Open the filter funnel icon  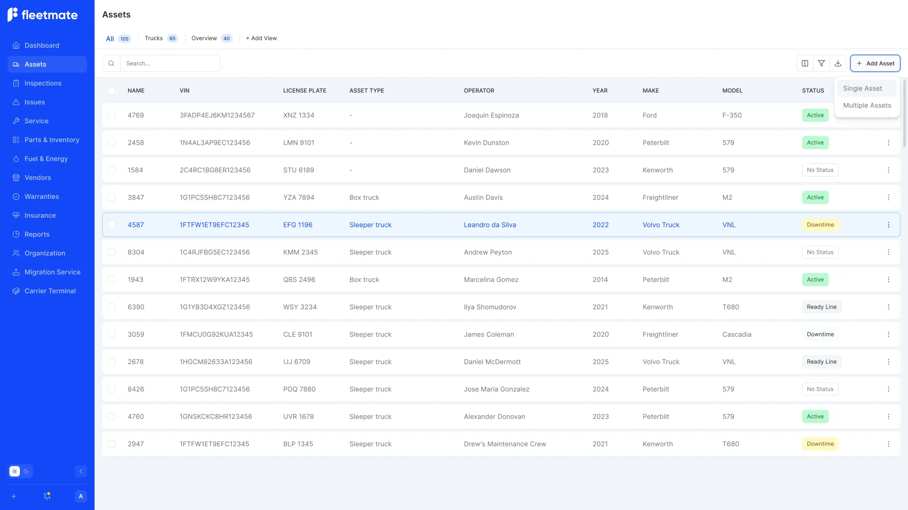click(x=821, y=63)
